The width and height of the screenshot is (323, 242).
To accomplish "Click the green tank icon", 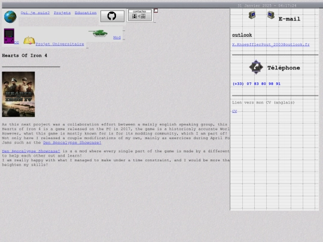I will [98, 33].
